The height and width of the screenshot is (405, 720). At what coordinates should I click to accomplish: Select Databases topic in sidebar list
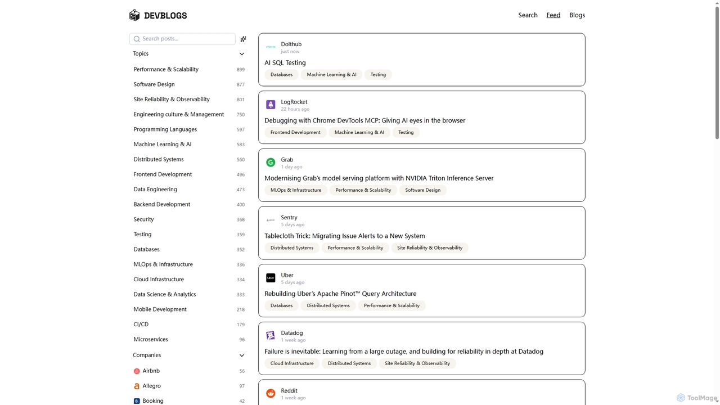[x=189, y=249]
